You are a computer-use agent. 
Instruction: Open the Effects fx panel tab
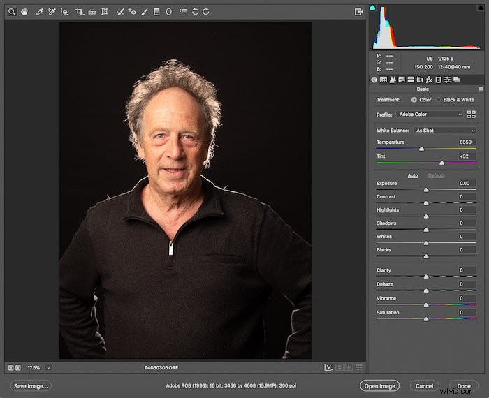(x=429, y=80)
